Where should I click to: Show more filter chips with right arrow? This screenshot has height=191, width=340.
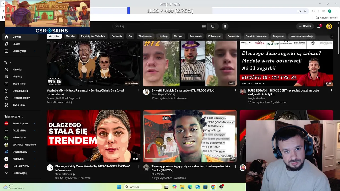(x=332, y=36)
